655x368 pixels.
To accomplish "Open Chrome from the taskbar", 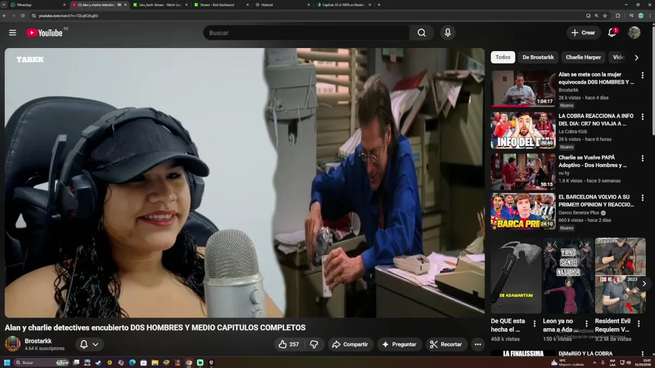I will 189,362.
